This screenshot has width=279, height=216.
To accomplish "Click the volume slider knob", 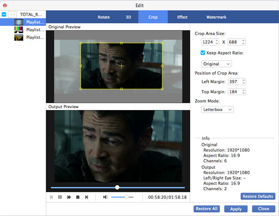I will (126, 197).
